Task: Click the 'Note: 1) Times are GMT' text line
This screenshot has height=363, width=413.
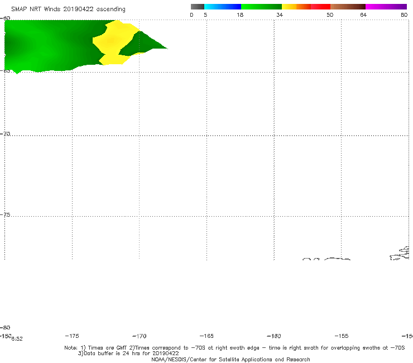Action: [x=234, y=348]
